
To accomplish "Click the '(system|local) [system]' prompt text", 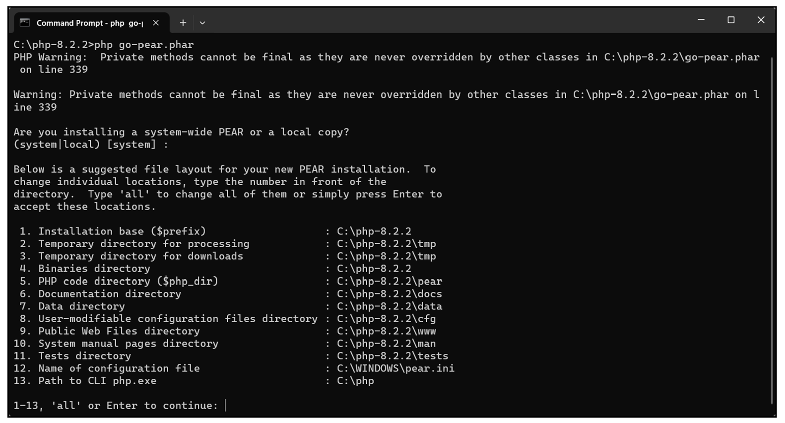I will pos(89,144).
